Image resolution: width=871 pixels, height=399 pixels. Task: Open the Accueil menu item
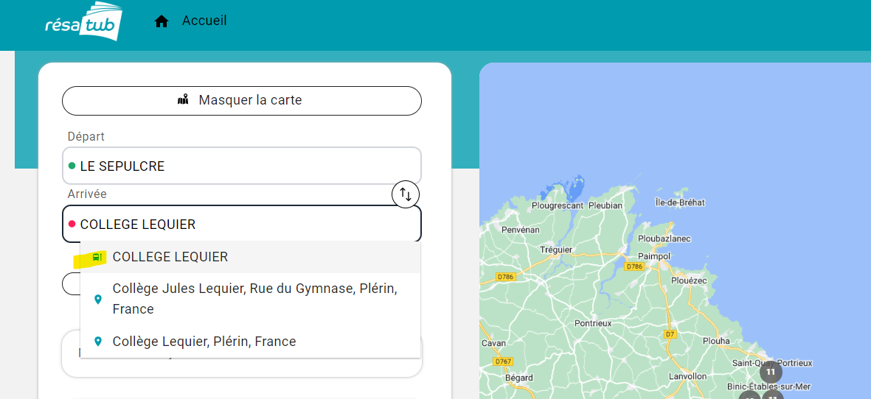tap(204, 21)
